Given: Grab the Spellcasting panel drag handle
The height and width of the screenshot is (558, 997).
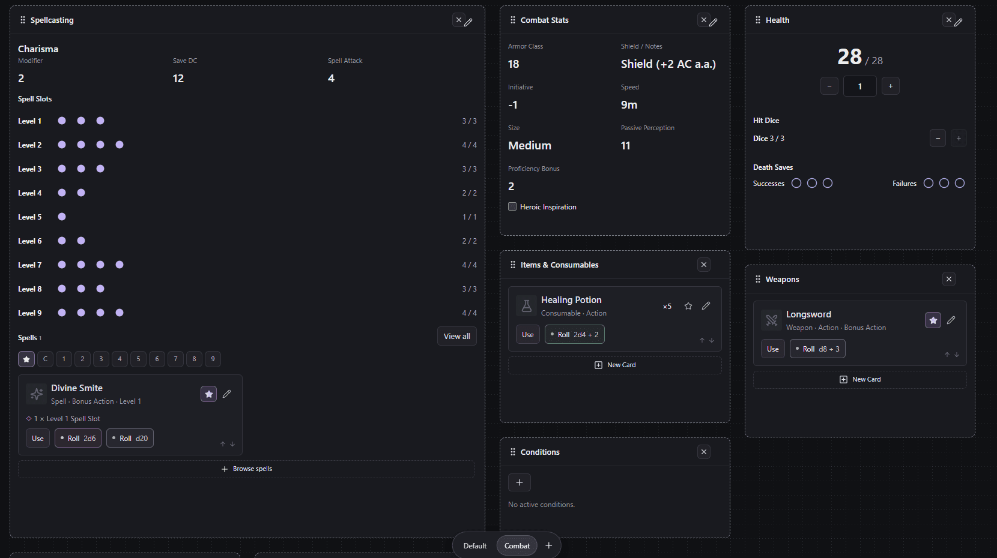Looking at the screenshot, I should [23, 20].
